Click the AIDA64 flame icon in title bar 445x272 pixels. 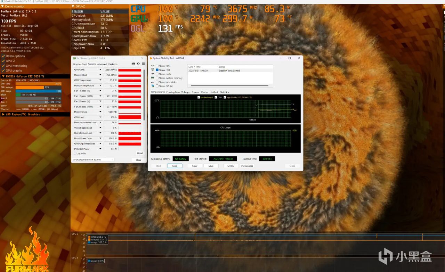pyautogui.click(x=151, y=58)
